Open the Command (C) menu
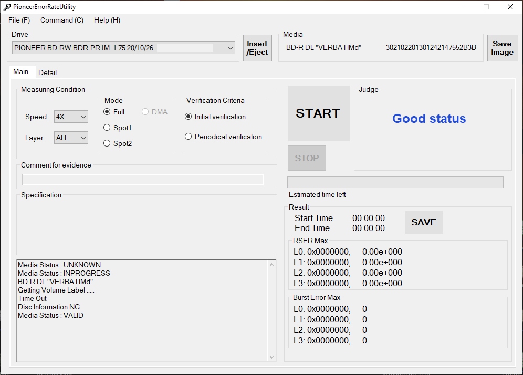Image resolution: width=523 pixels, height=375 pixels. [62, 20]
